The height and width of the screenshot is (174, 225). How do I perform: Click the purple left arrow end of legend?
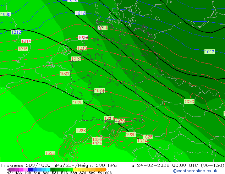8,169
